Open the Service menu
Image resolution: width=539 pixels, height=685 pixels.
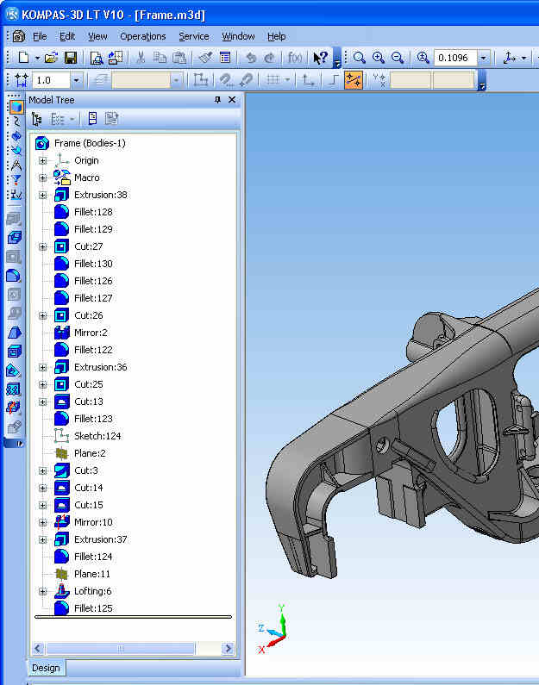[194, 36]
